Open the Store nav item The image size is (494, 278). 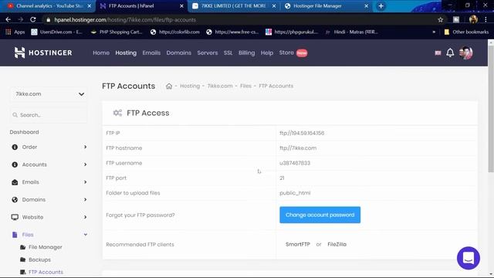[x=286, y=53]
